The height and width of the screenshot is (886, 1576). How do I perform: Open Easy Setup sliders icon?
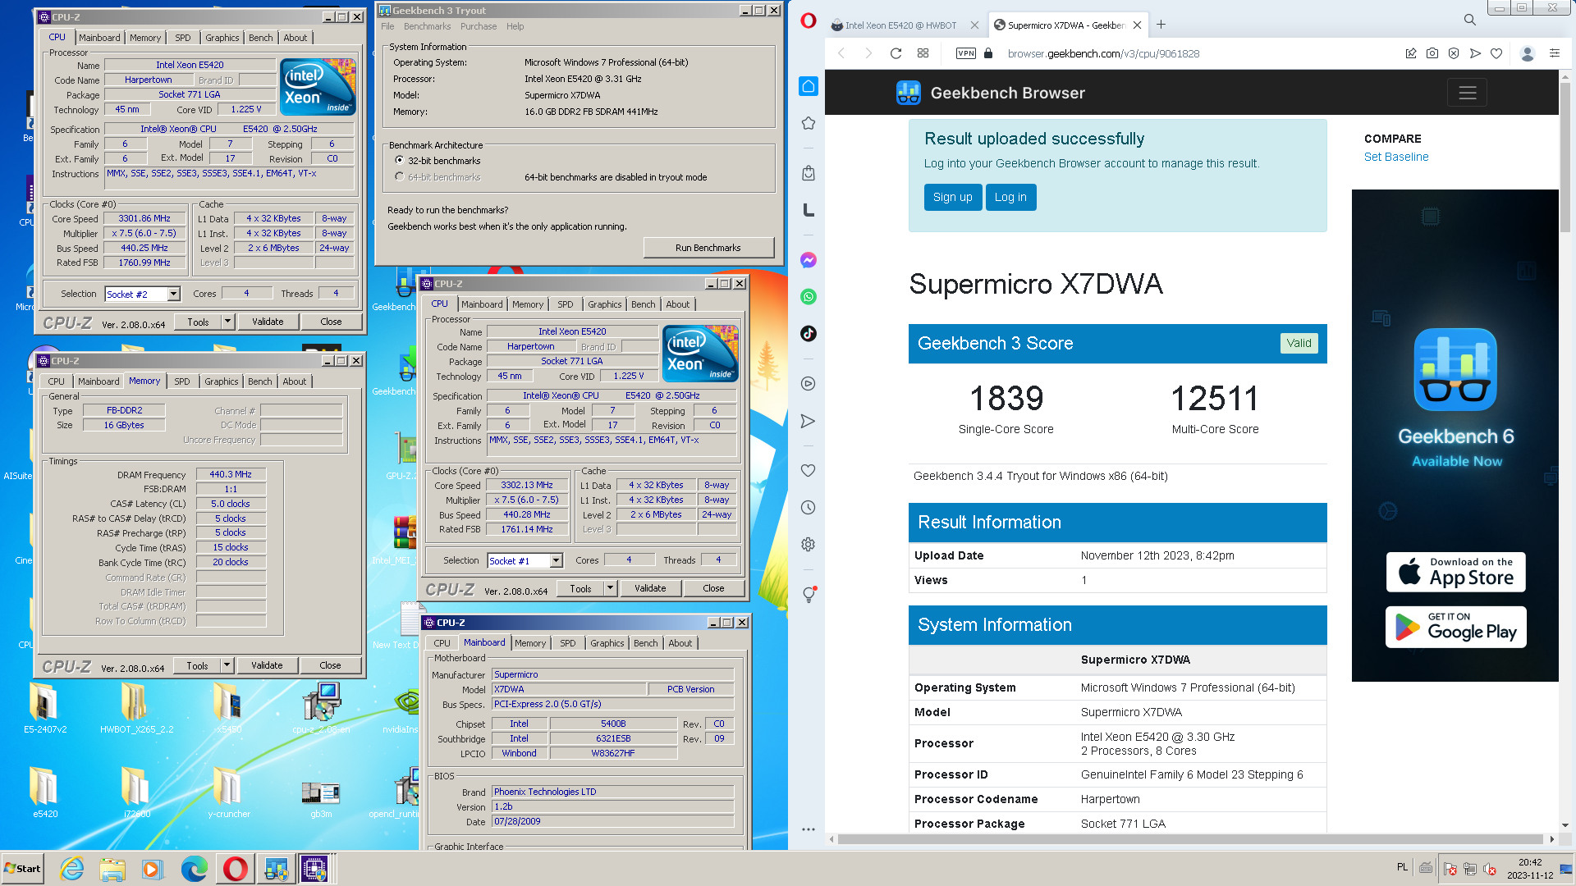1555,53
